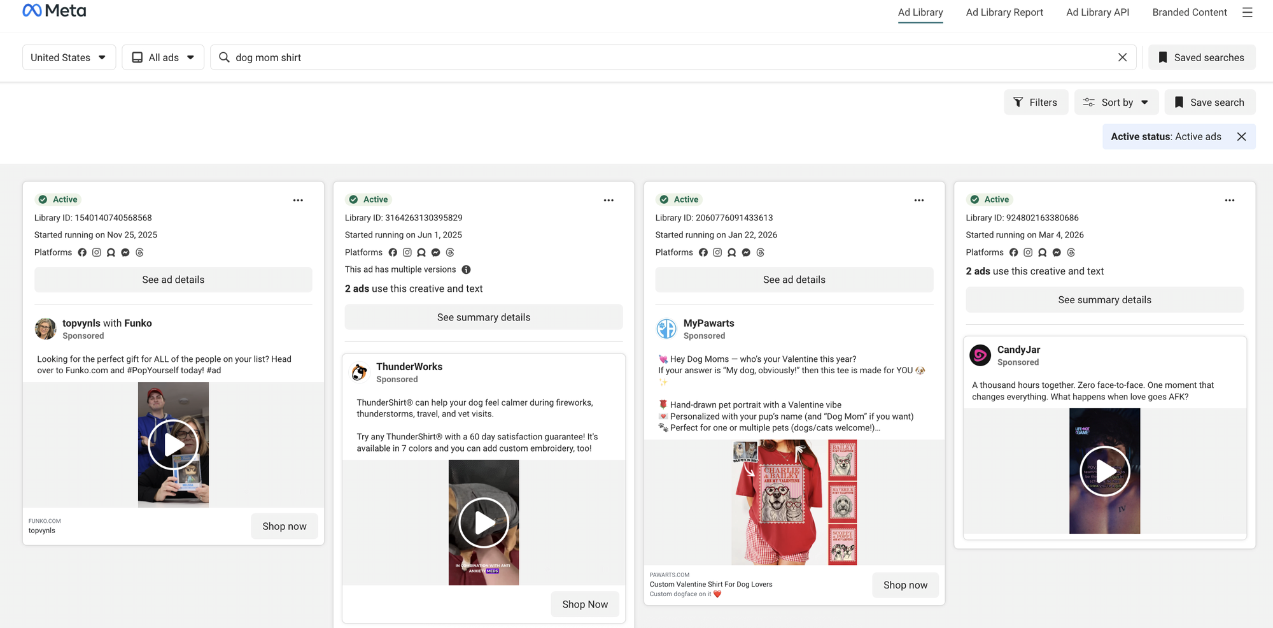Click the dog mom shirt search field
1273x628 pixels.
[668, 57]
